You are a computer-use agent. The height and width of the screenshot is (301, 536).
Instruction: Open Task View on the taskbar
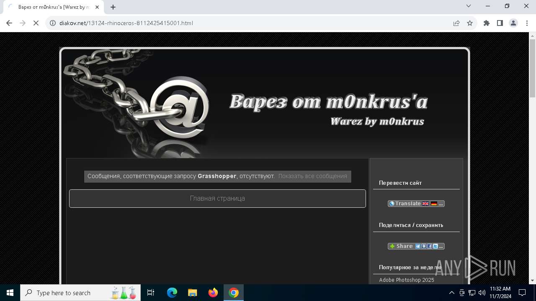pyautogui.click(x=151, y=293)
